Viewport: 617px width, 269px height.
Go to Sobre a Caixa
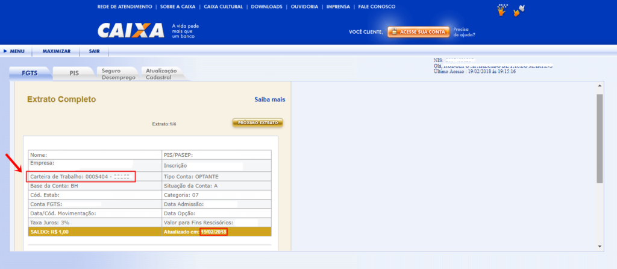178,7
